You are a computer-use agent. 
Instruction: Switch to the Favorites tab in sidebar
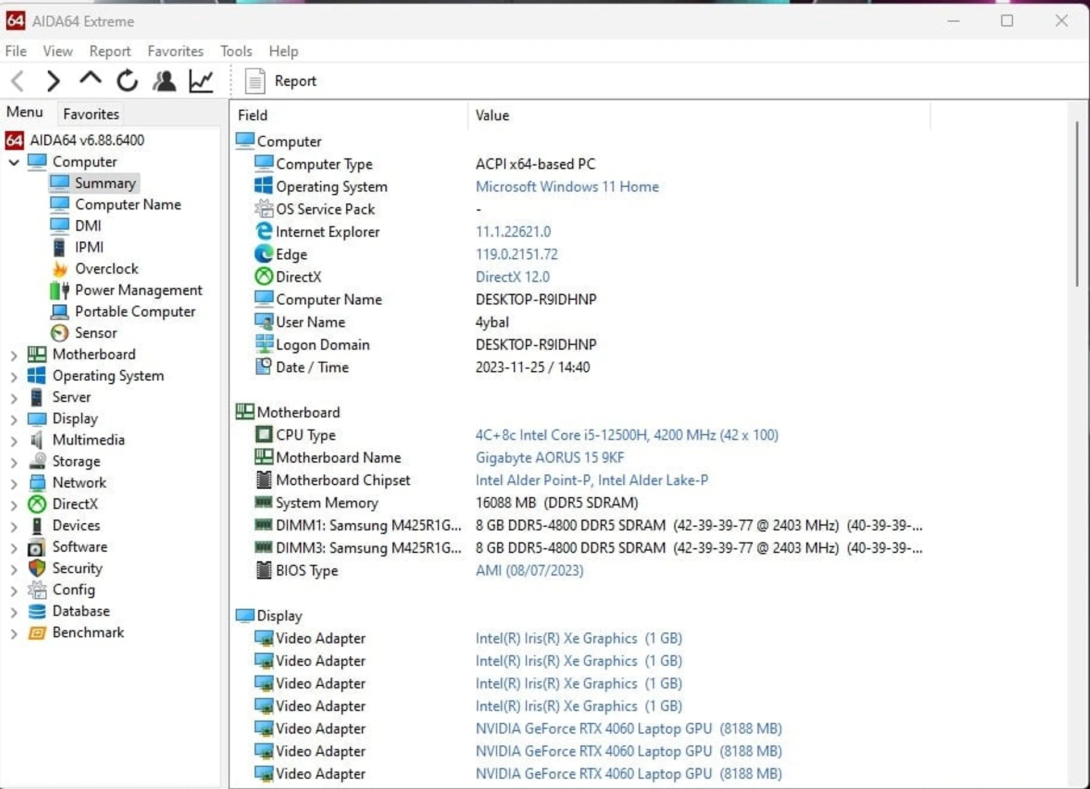91,114
